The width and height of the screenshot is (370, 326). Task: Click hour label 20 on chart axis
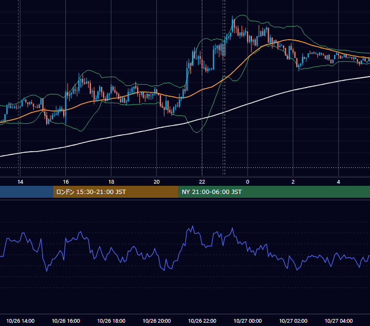click(157, 181)
